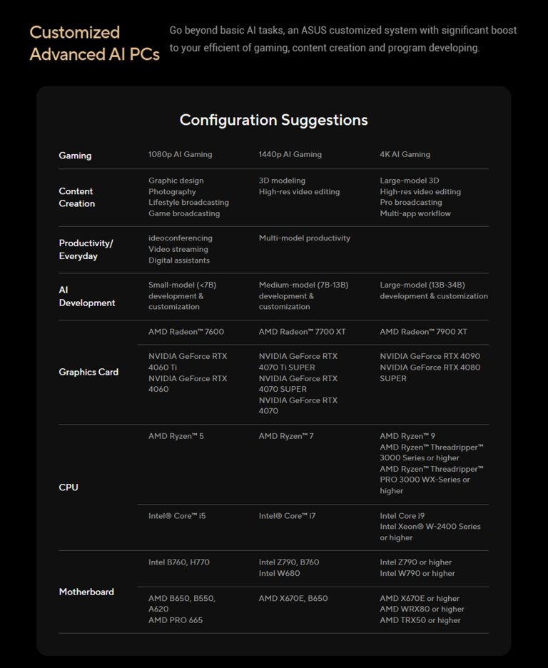
Task: Click the Productivity/Everyday row label
Action: [86, 249]
